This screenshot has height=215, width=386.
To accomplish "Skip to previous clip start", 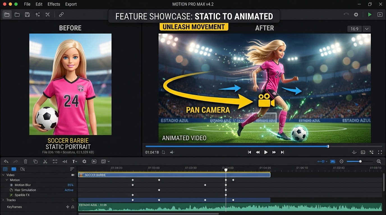I will pyautogui.click(x=249, y=152).
